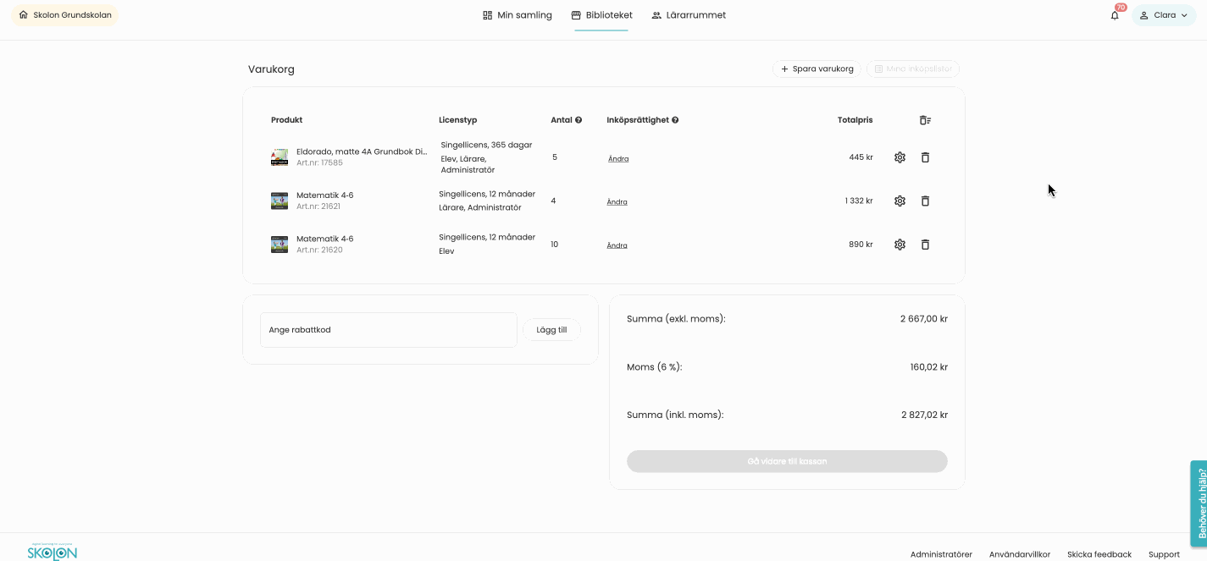Open the notifications bell
The width and height of the screenshot is (1207, 561).
click(x=1115, y=15)
